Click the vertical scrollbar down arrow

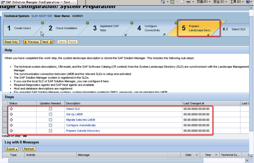(x=251, y=156)
